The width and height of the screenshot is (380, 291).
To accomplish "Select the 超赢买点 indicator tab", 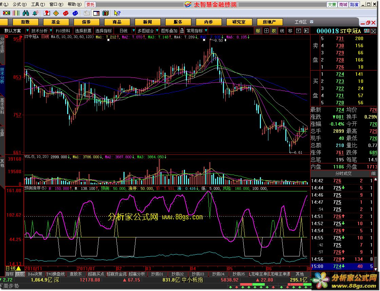I will tap(96, 274).
